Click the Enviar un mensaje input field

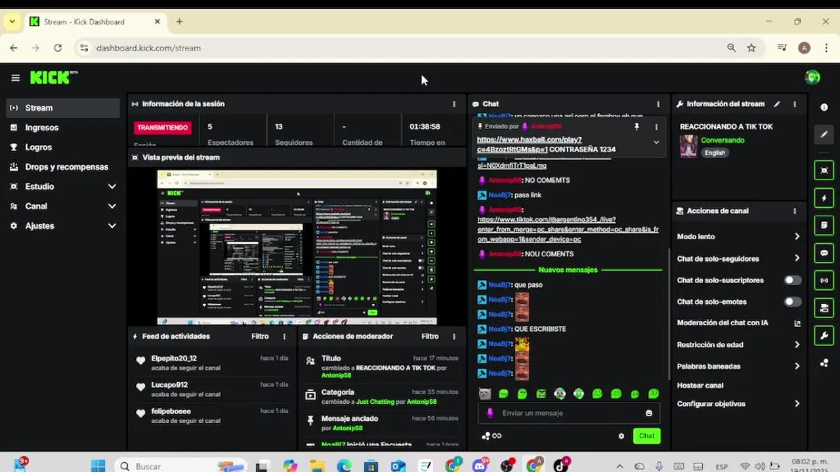click(x=568, y=413)
